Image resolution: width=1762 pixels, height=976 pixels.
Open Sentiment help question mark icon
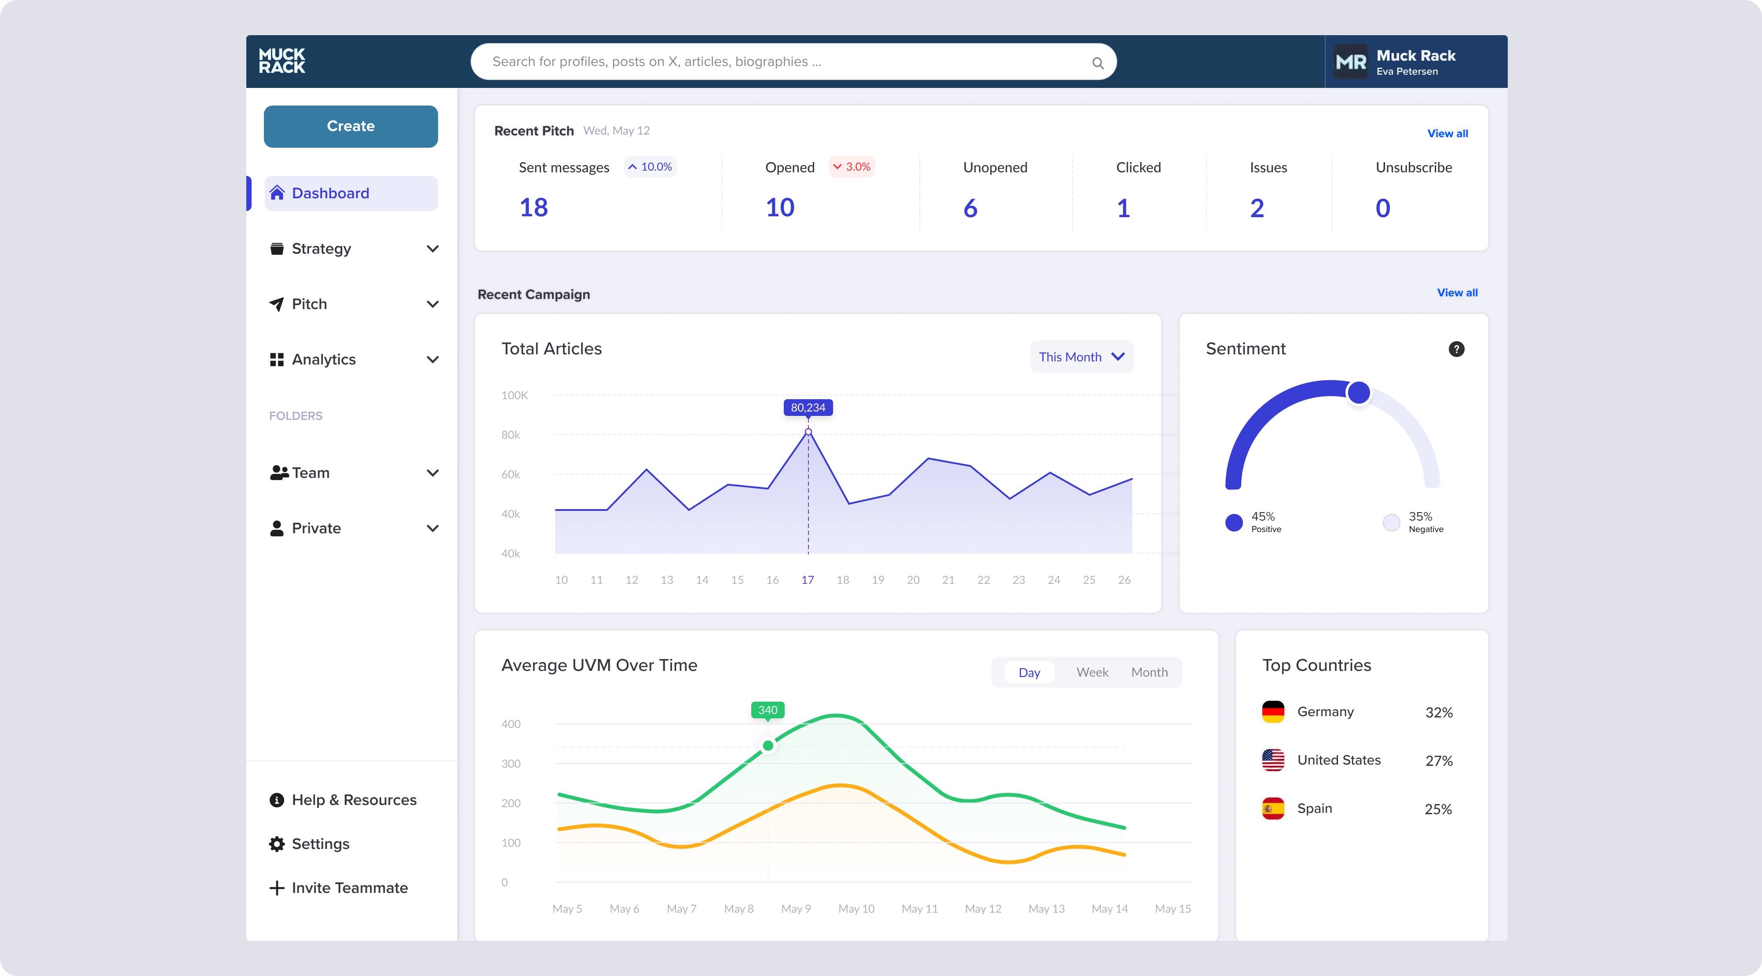1456,349
